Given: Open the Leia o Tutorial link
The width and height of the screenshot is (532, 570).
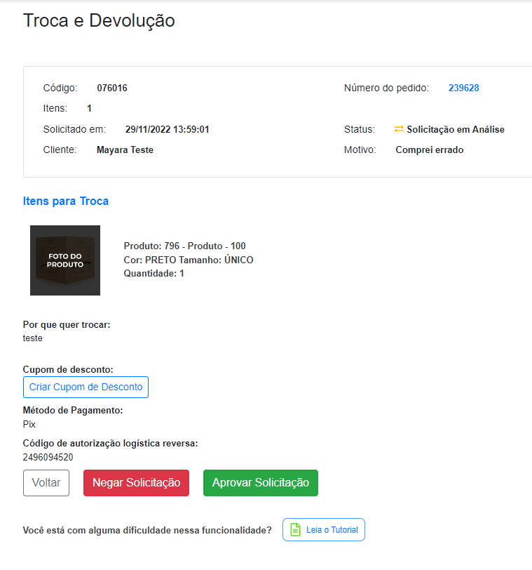Looking at the screenshot, I should (x=324, y=530).
